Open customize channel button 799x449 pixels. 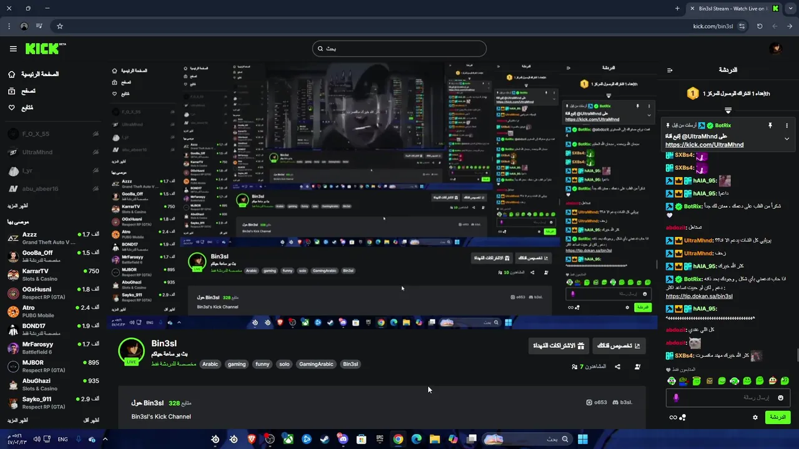pos(619,345)
